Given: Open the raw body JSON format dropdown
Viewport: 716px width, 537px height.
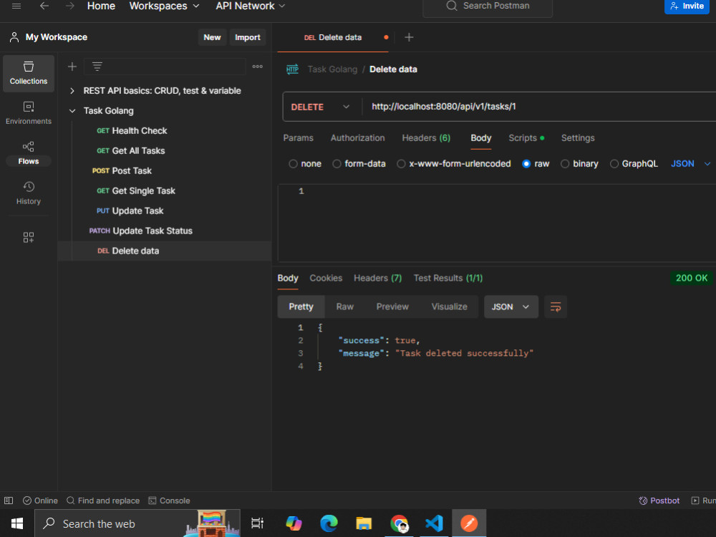Looking at the screenshot, I should tap(690, 164).
